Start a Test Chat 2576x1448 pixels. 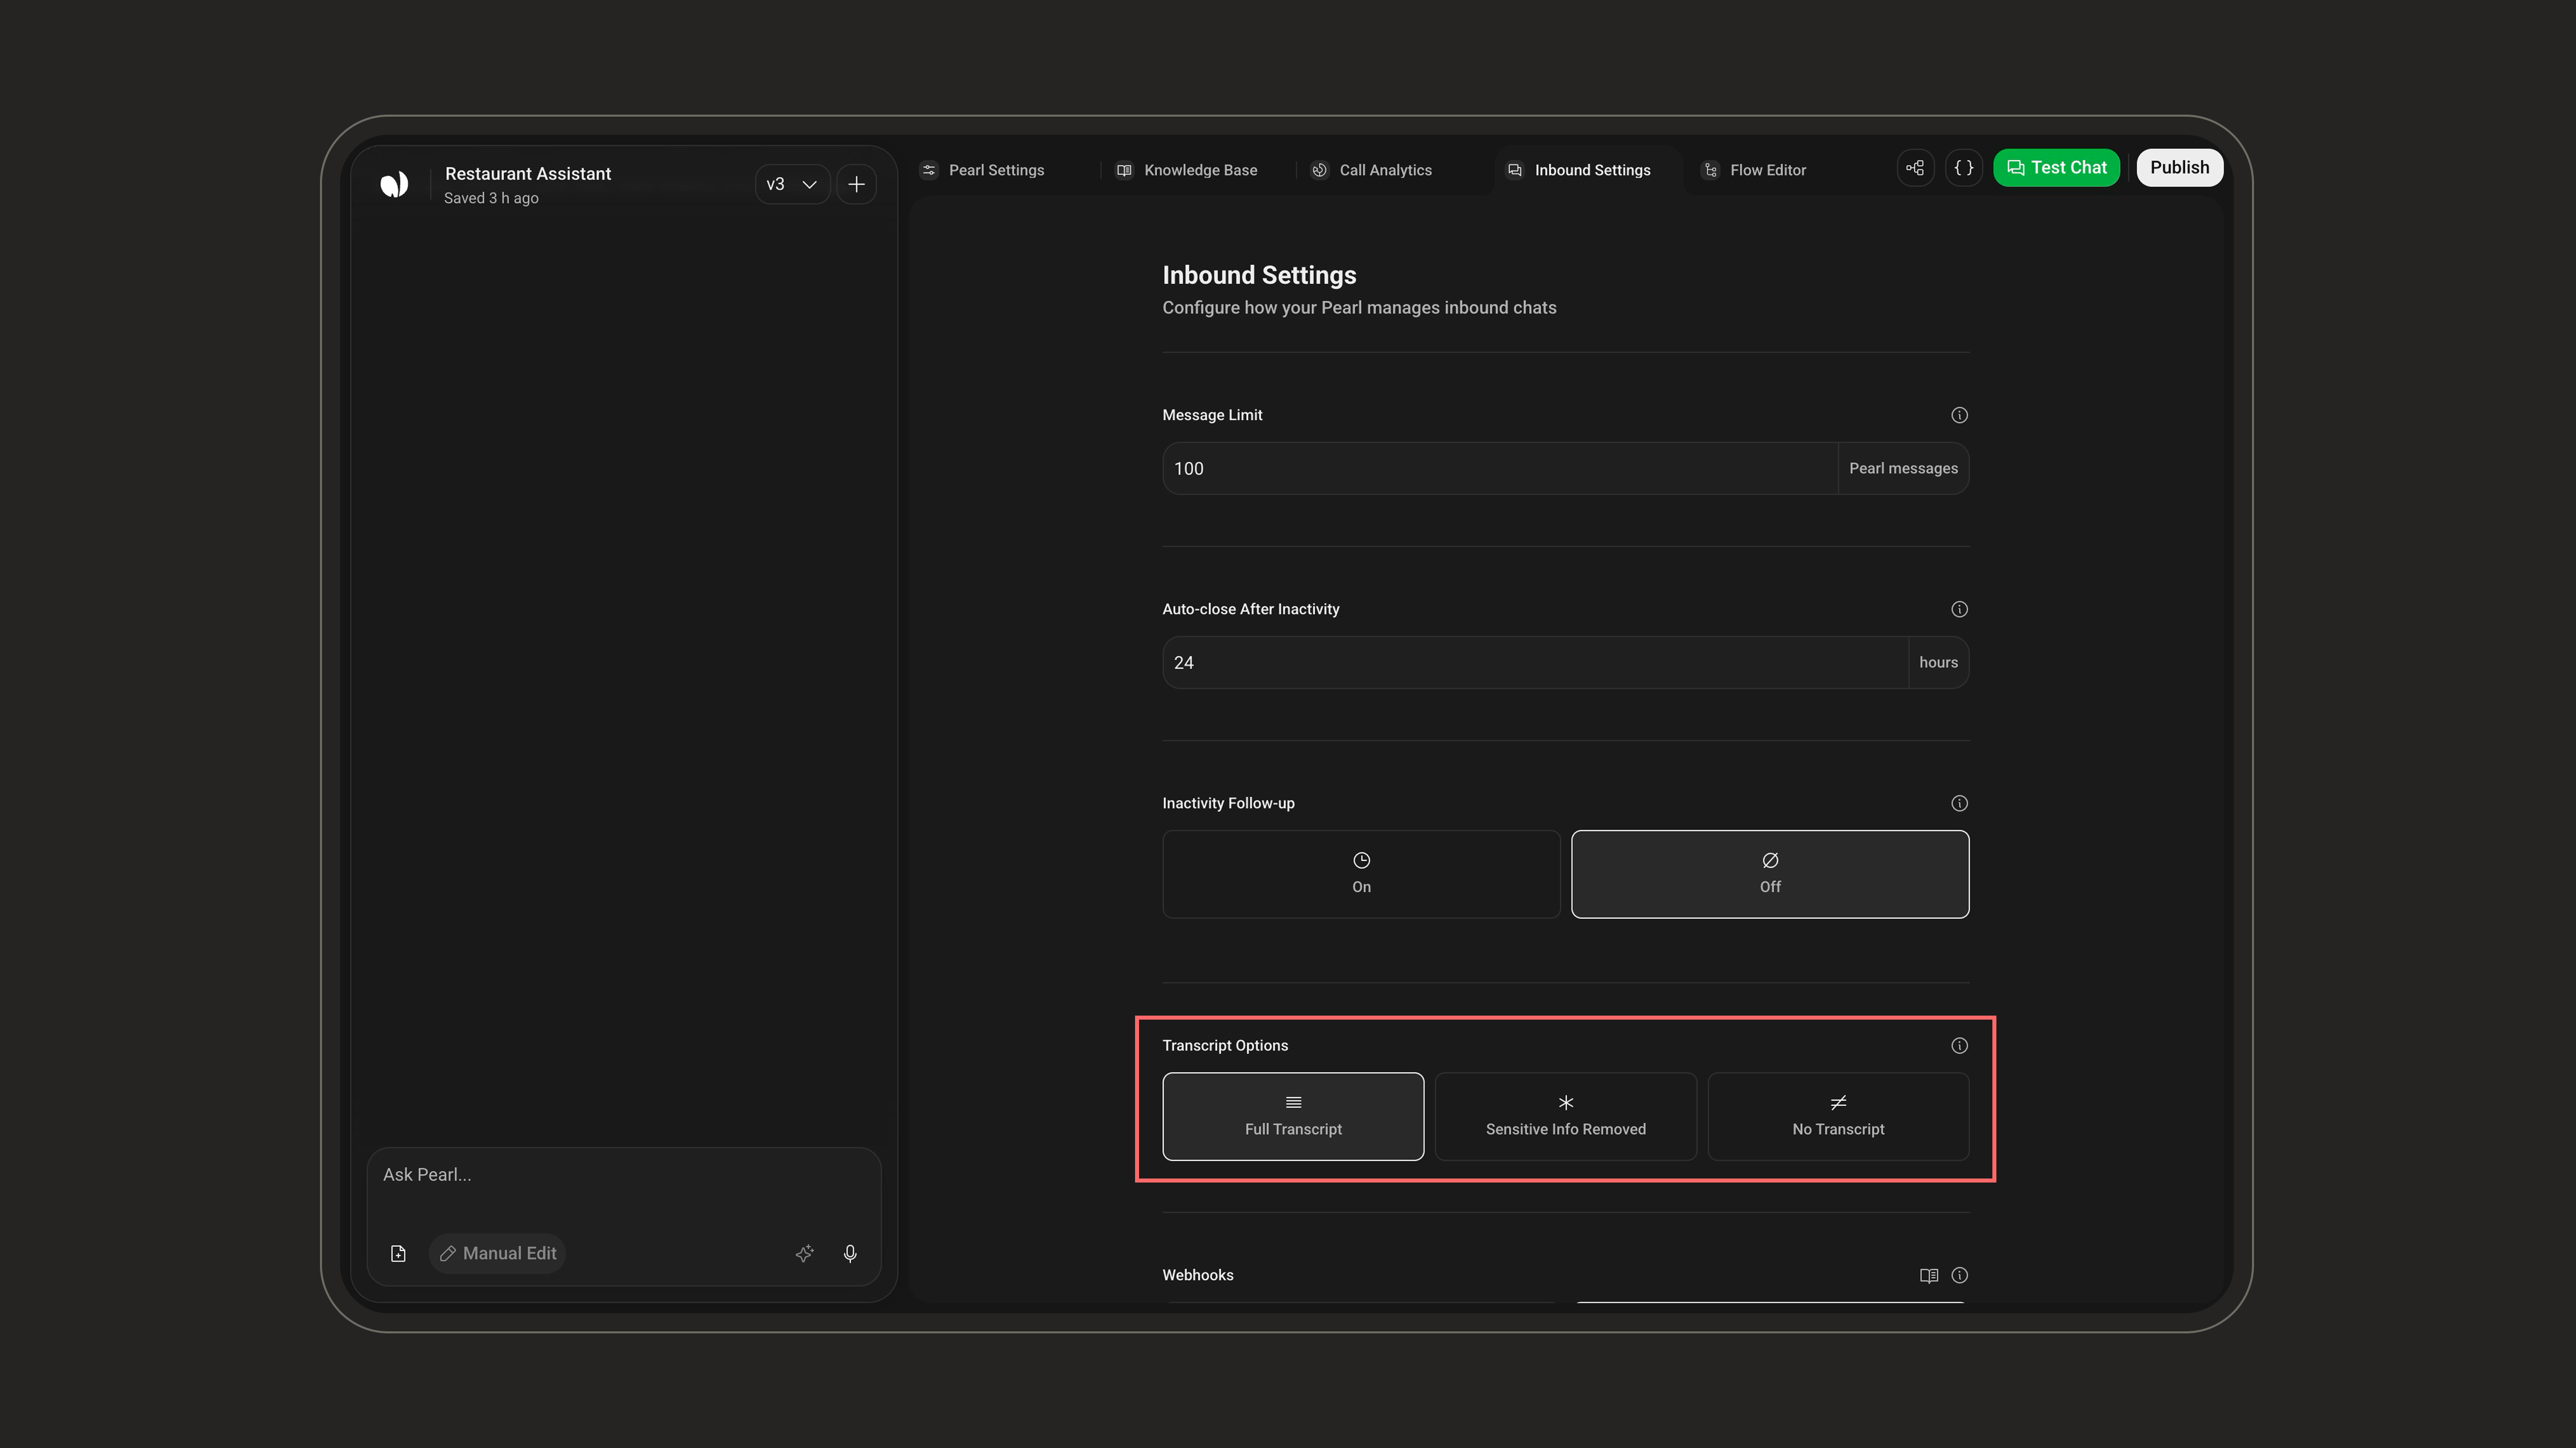[x=2056, y=168]
